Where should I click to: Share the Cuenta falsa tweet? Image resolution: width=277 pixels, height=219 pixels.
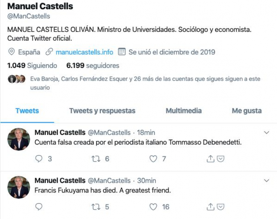(210, 159)
